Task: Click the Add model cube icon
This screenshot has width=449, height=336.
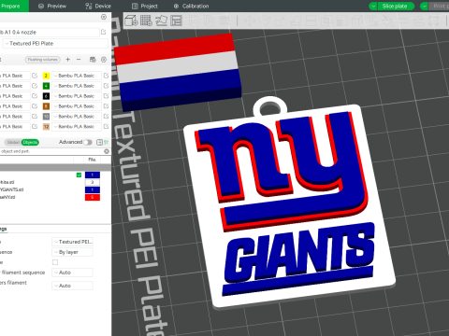Action: click(131, 21)
